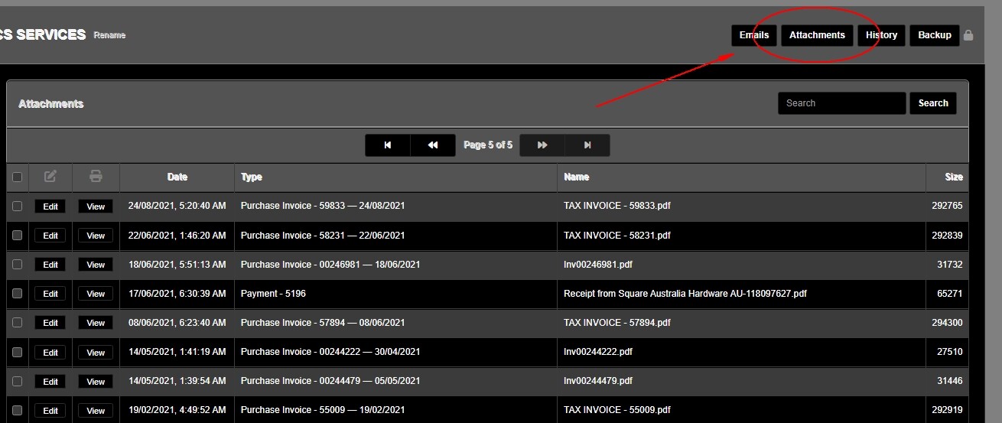The width and height of the screenshot is (1002, 423).
Task: View the Purchase Invoice - 59833 attachment
Action: click(x=96, y=207)
